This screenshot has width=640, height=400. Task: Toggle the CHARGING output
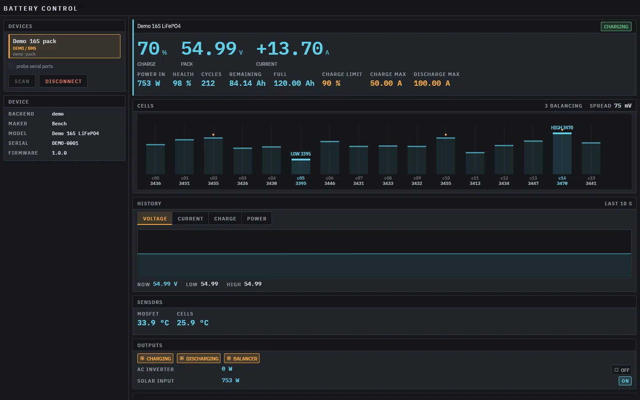[155, 359]
